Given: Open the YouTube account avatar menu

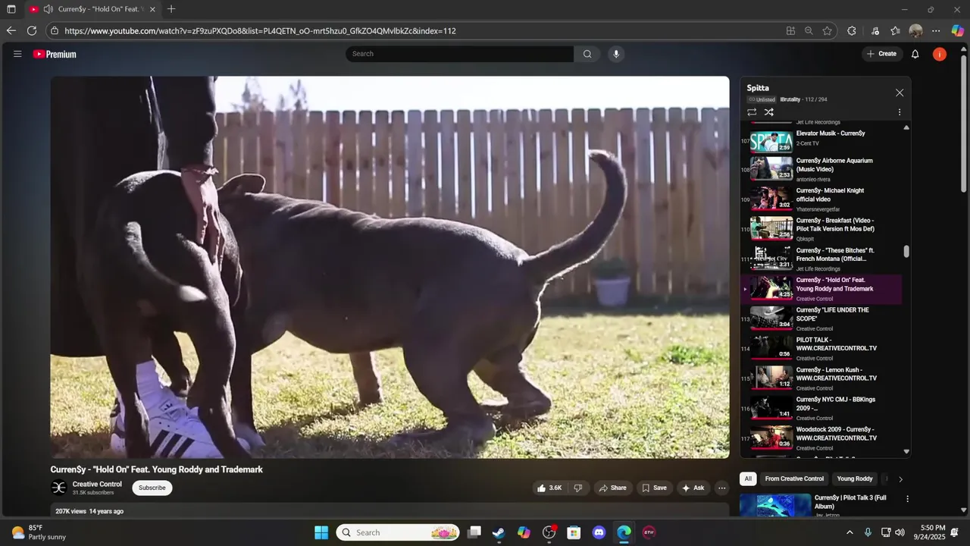Looking at the screenshot, I should point(940,54).
